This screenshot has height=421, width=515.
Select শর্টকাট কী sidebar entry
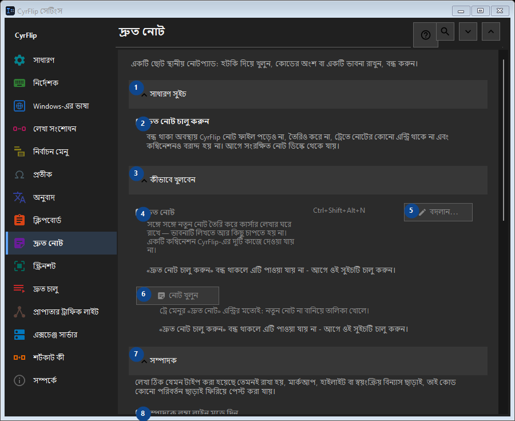61,358
